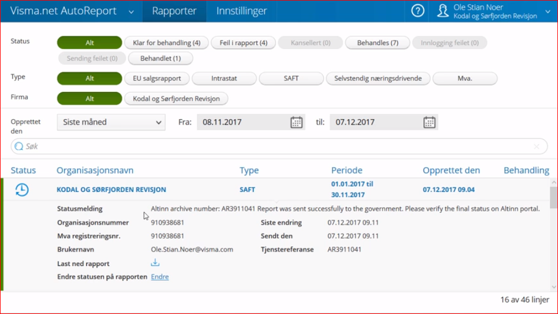Filter type by SAFT pill

click(x=291, y=78)
